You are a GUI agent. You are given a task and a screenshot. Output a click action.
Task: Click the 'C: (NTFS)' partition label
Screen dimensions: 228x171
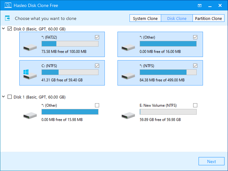point(49,66)
